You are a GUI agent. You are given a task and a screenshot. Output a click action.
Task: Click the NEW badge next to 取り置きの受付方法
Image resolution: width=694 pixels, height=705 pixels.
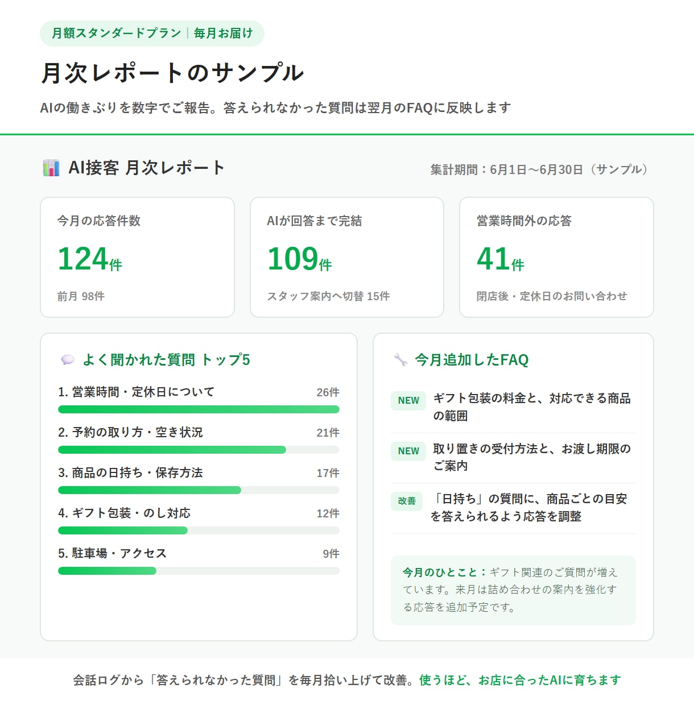[408, 451]
